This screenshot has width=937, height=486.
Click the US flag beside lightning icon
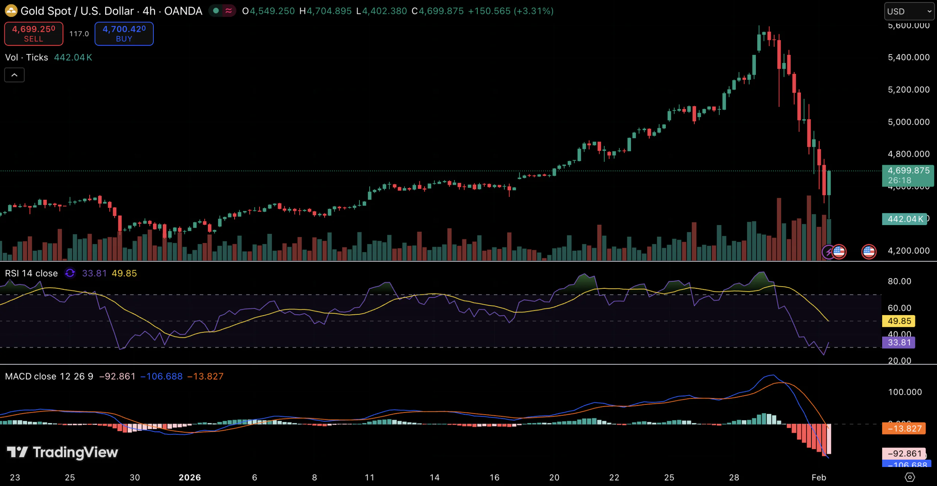[x=839, y=252]
